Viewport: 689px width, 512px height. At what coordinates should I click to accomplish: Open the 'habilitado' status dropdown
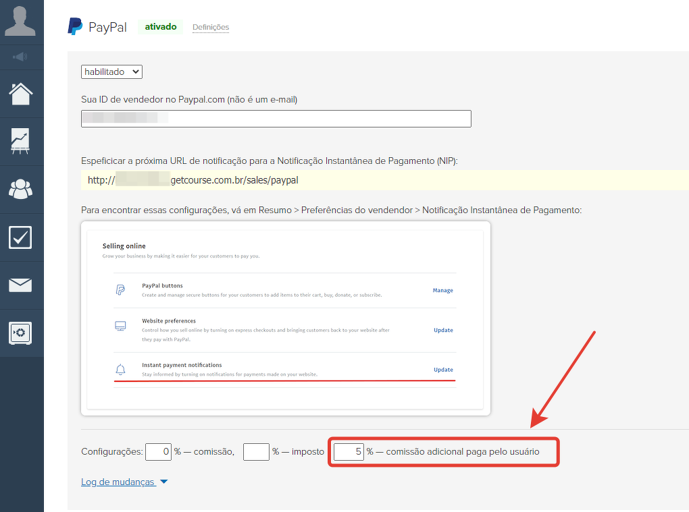coord(111,72)
